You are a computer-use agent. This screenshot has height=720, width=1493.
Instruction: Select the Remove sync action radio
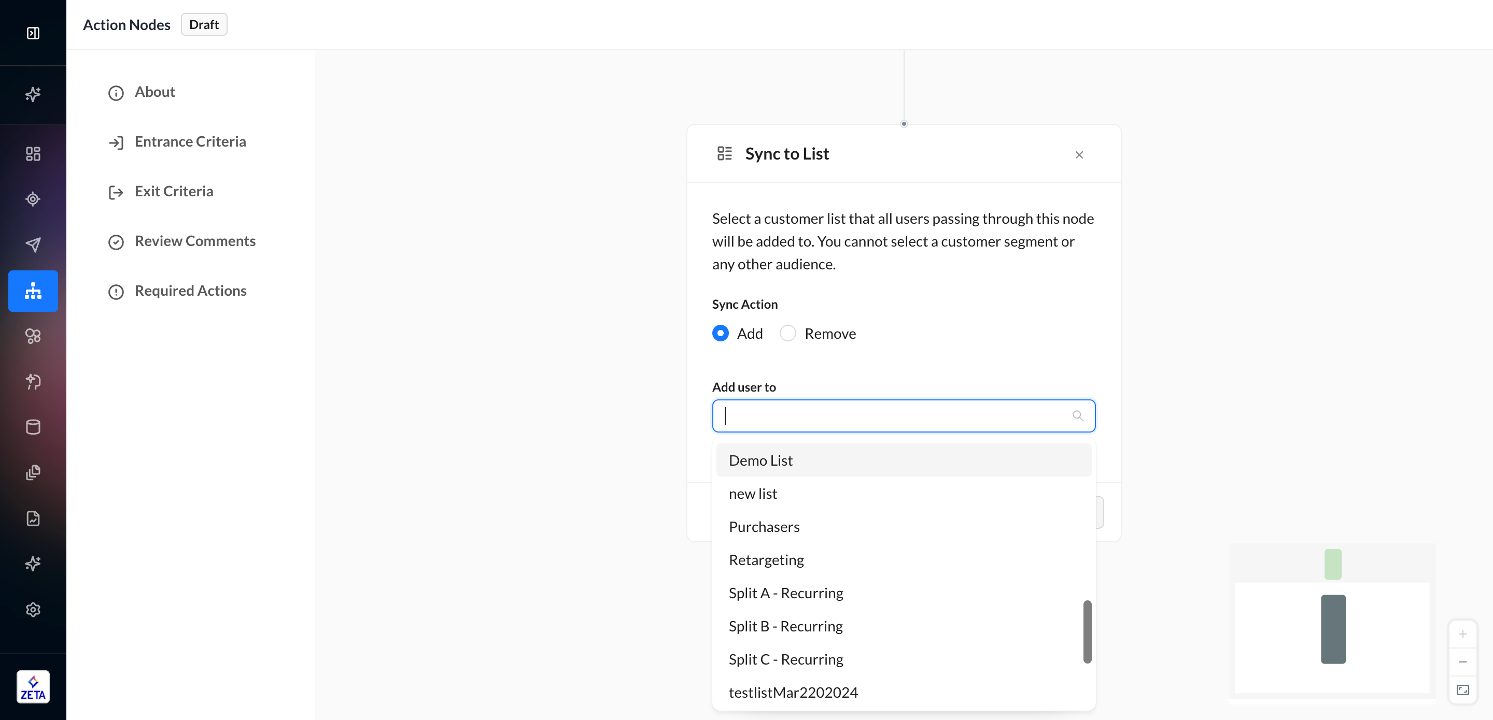coord(787,334)
